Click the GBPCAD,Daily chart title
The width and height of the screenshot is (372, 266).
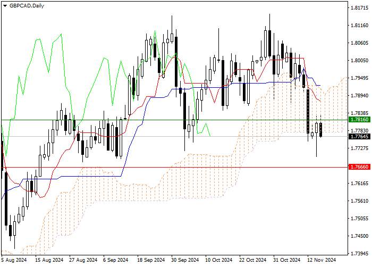pyautogui.click(x=27, y=6)
